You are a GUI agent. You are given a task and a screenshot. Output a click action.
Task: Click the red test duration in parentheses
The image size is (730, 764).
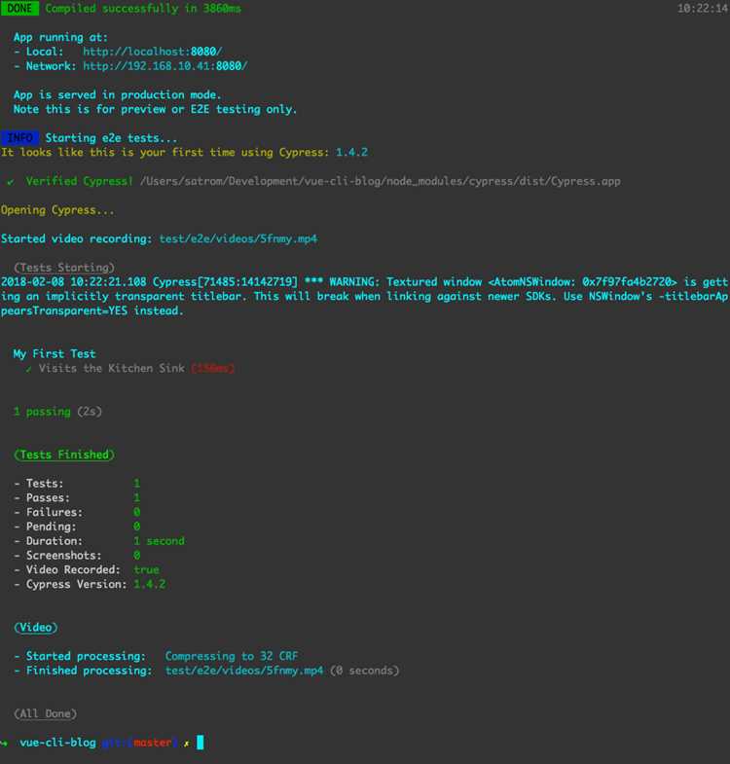(x=213, y=368)
